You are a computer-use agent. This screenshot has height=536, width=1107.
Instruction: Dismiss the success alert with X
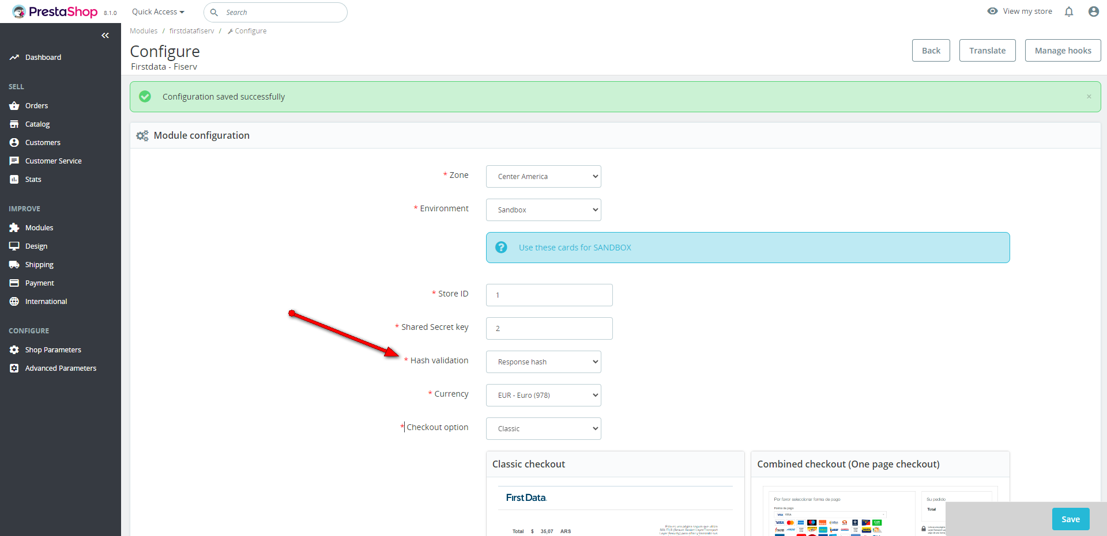tap(1089, 97)
